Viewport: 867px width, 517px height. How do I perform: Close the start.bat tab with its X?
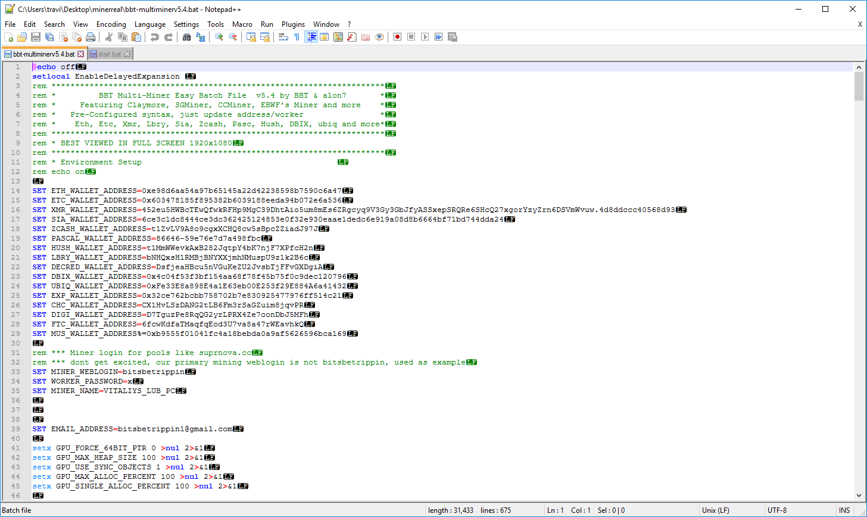127,54
